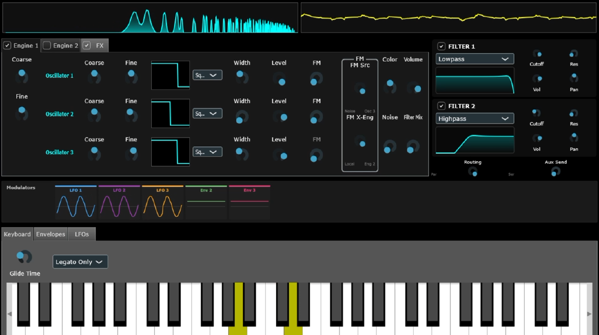Open the LFOs tab
Viewport: 599px width, 335px height.
click(82, 234)
